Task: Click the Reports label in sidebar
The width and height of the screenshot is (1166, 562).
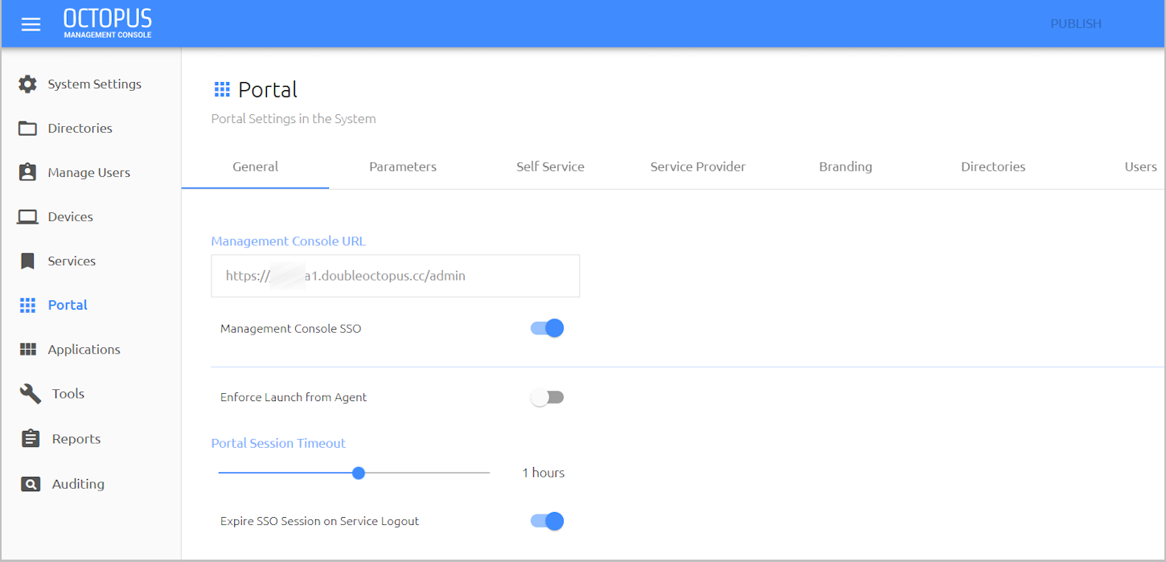Action: (x=76, y=439)
